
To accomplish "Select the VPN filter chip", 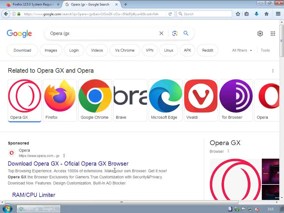I will 149,50.
